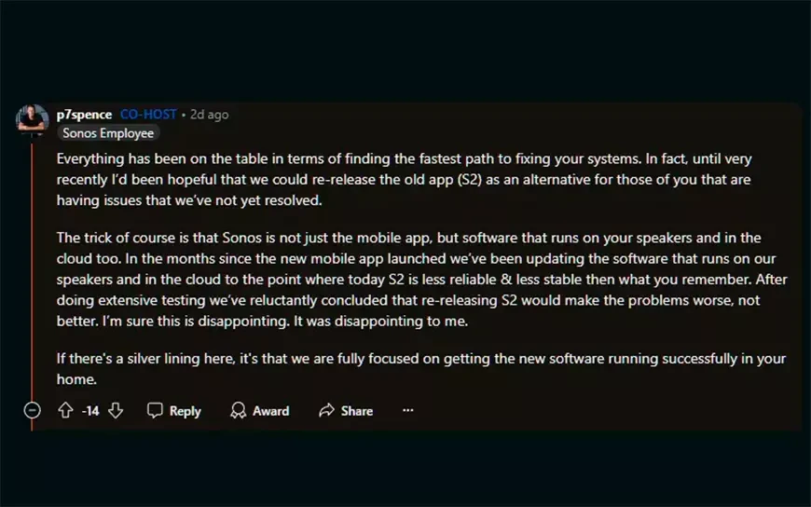
Task: Click the Reply text label
Action: click(x=185, y=411)
